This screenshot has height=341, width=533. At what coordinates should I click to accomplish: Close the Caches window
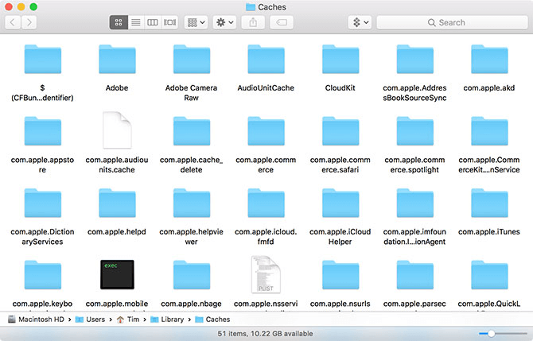(9, 7)
